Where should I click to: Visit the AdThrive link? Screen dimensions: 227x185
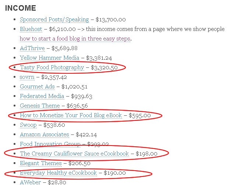pyautogui.click(x=32, y=48)
